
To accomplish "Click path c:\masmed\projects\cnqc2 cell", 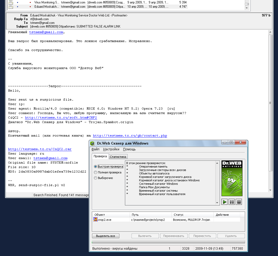I will coord(148,220).
